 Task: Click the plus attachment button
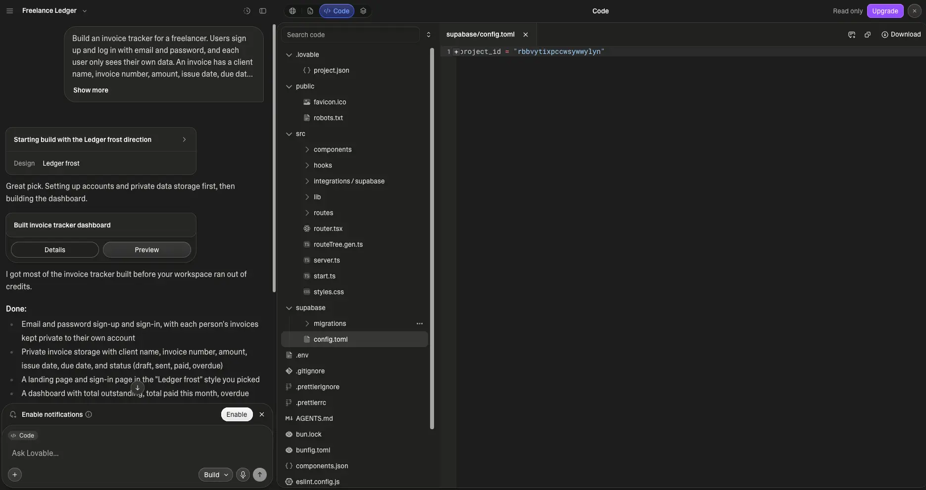click(x=15, y=475)
